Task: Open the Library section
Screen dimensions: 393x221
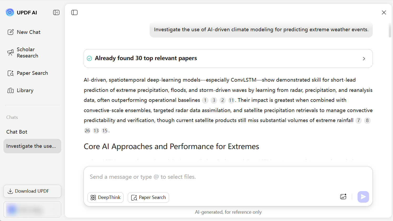Action: point(21,91)
